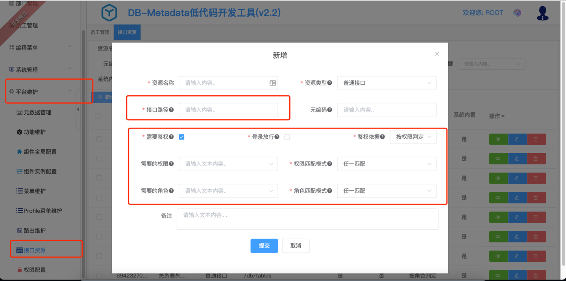Click the help icon next to 鉴权依据

[x=382, y=137]
